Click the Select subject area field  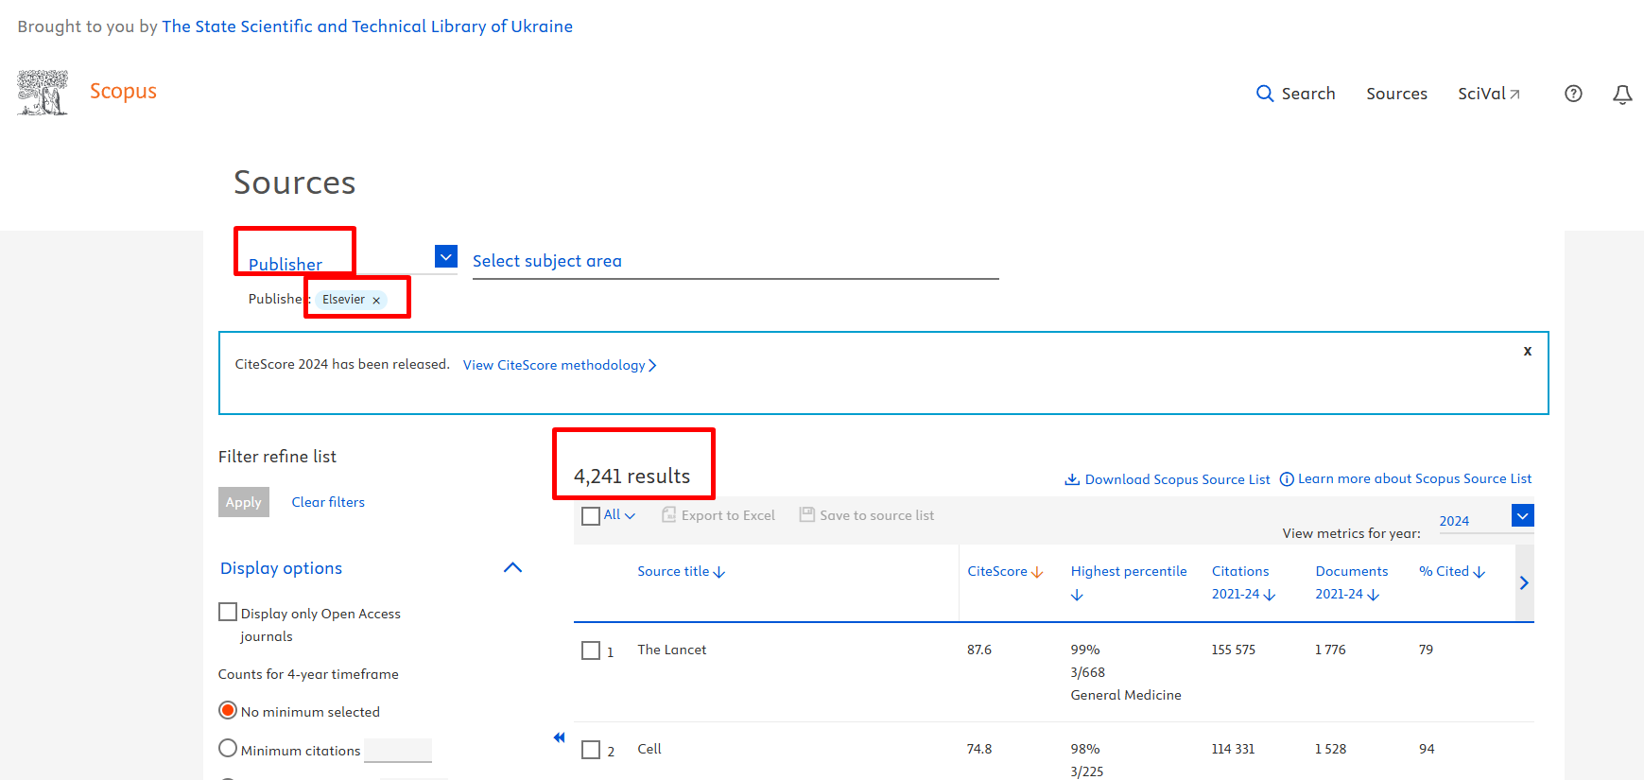[x=735, y=261]
